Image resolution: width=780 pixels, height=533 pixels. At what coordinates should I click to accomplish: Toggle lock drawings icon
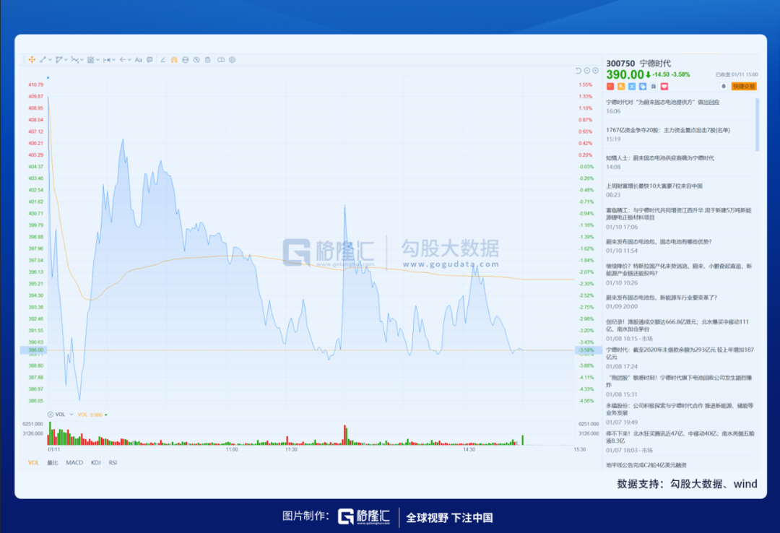pos(186,60)
